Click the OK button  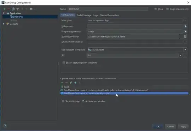coord(158,126)
